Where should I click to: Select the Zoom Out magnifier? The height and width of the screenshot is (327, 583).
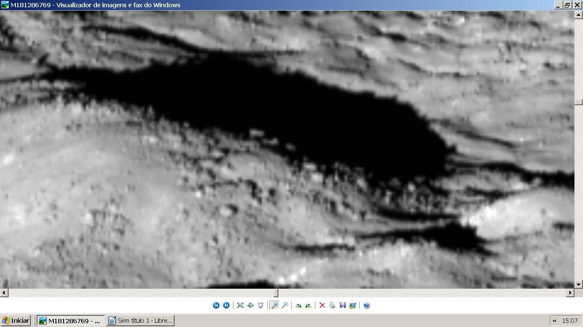pyautogui.click(x=285, y=305)
